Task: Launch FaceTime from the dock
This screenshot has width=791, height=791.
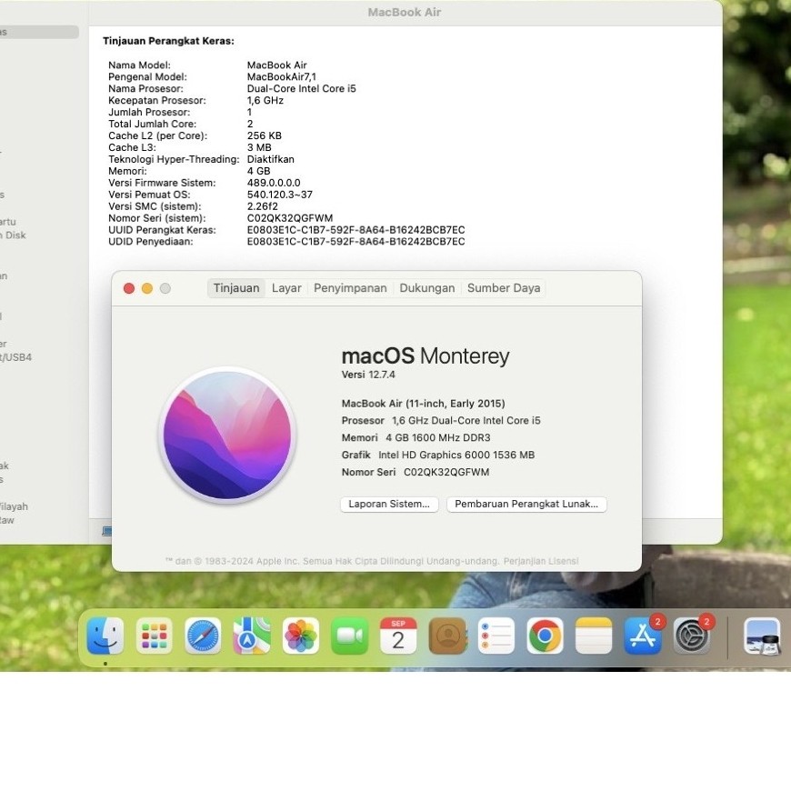Action: (349, 636)
